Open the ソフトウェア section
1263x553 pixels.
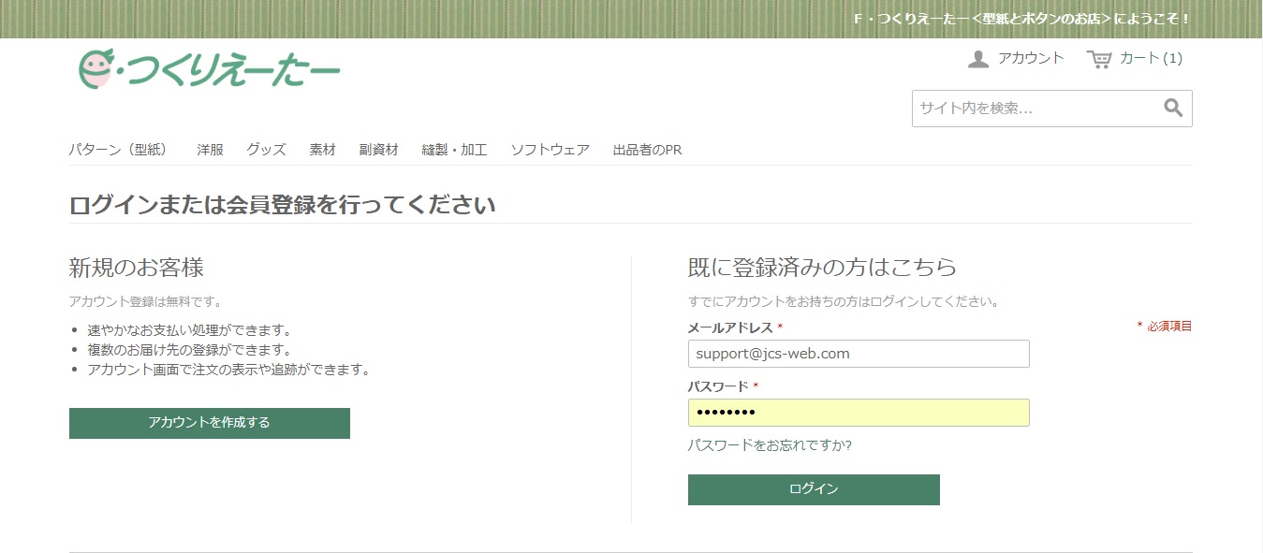(550, 148)
